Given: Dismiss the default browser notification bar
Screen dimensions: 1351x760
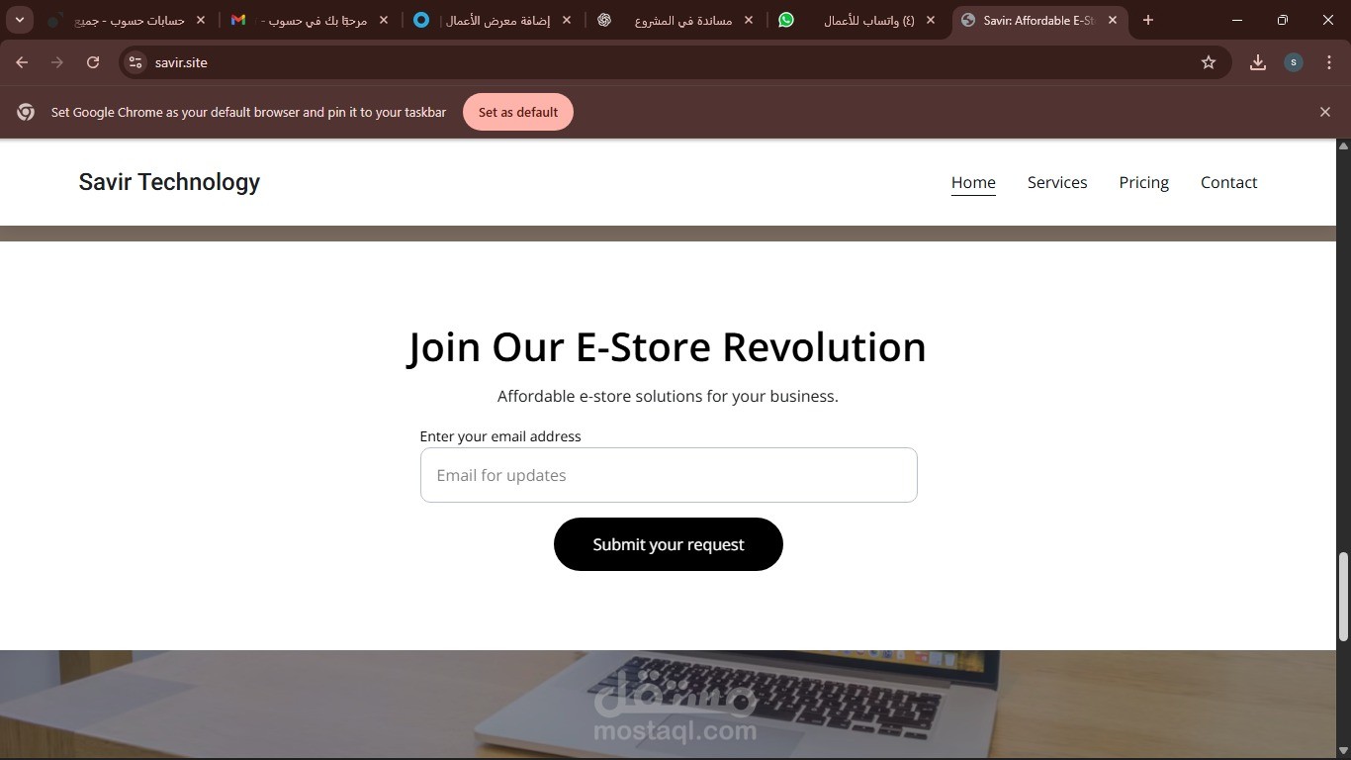Looking at the screenshot, I should tap(1325, 112).
